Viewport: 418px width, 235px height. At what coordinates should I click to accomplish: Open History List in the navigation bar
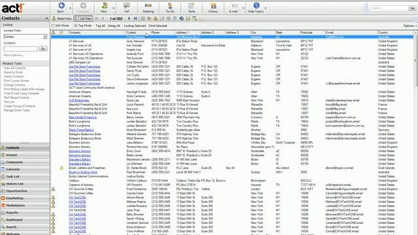pos(25,183)
